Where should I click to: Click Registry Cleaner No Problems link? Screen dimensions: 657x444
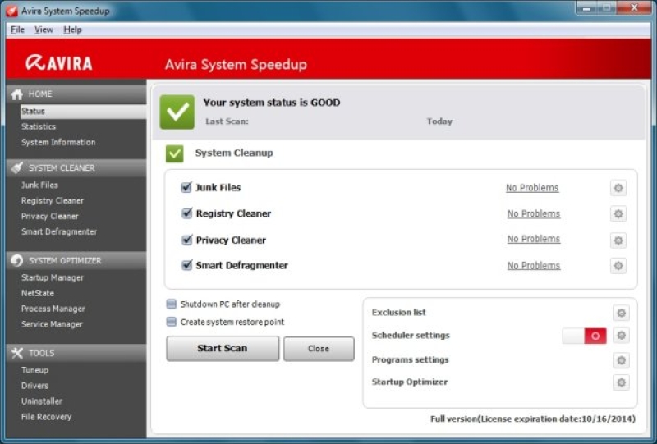533,213
